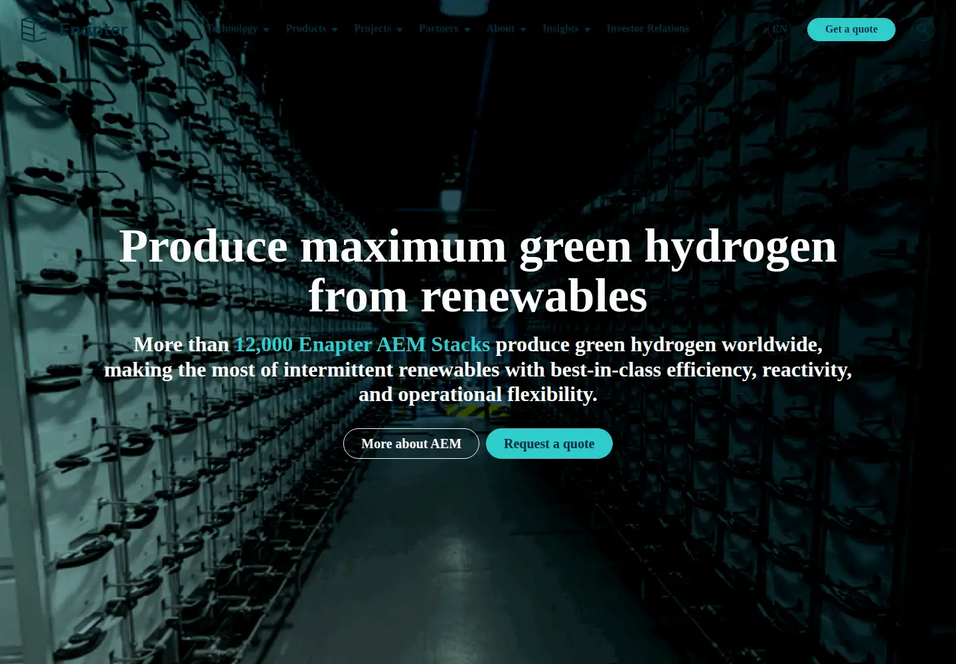
Task: Open the search magnifier icon
Action: tap(923, 29)
